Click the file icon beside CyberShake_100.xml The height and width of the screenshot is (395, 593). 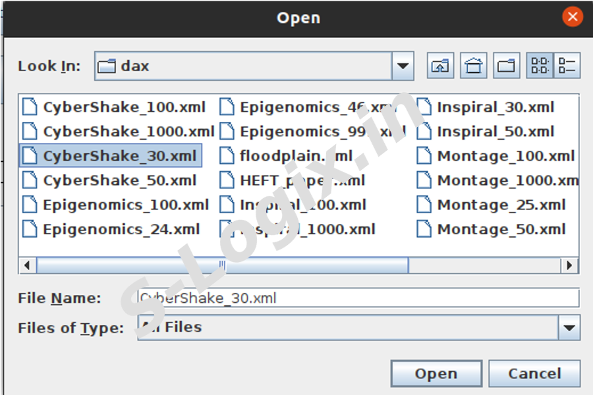30,107
